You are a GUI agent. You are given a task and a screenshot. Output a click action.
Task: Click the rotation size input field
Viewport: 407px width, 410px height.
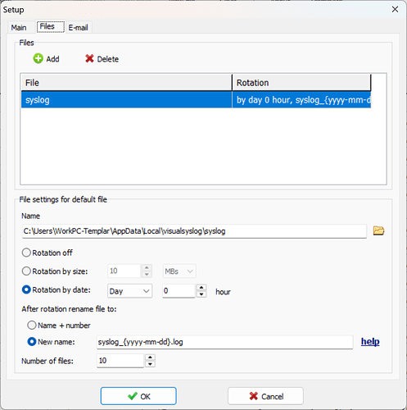(x=124, y=271)
